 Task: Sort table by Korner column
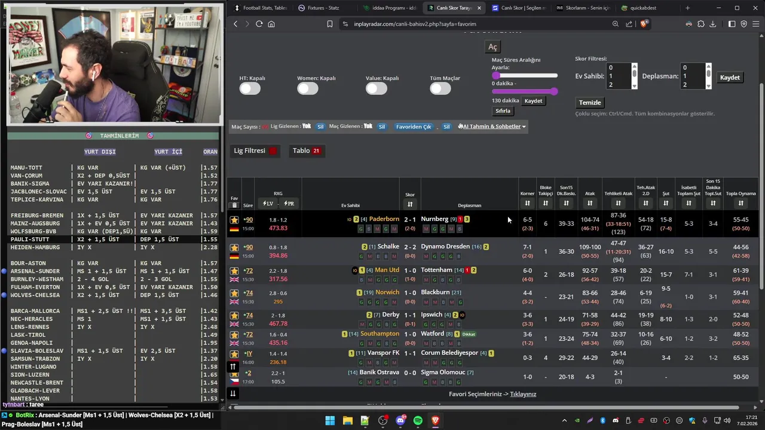pyautogui.click(x=527, y=204)
